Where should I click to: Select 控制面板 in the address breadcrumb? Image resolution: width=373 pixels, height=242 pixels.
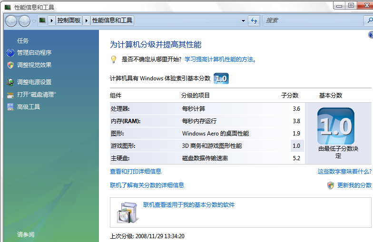[69, 20]
